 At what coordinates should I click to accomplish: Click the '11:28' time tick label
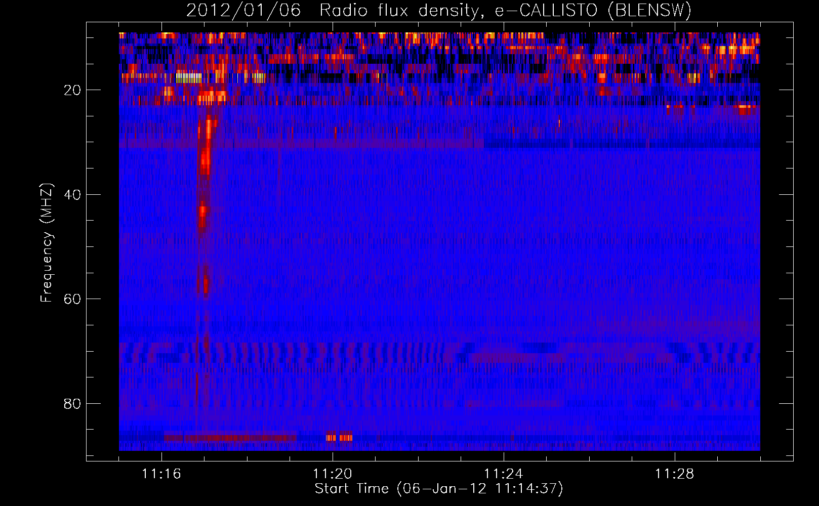click(675, 474)
